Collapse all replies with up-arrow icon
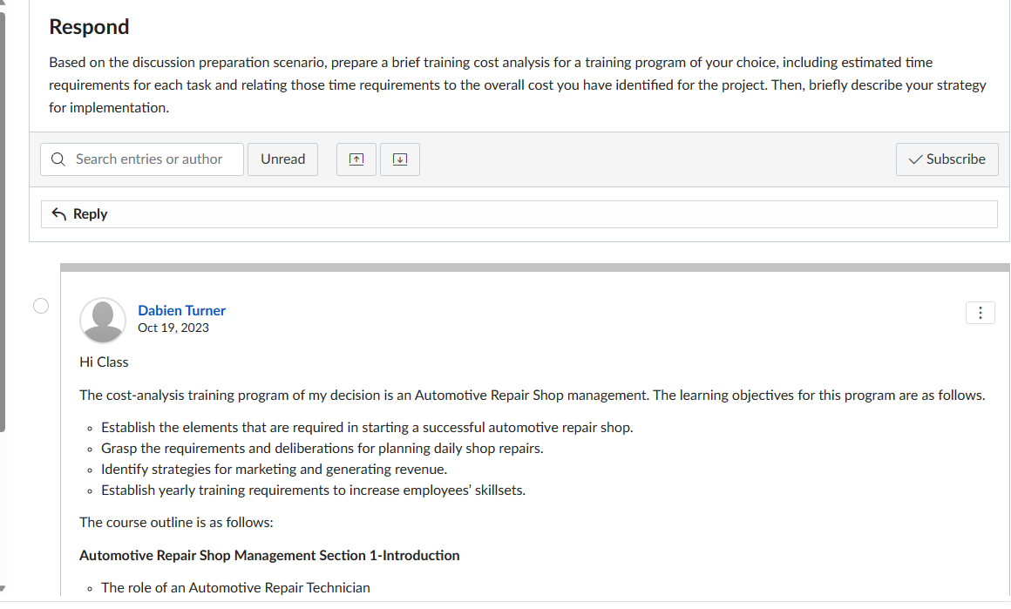This screenshot has height=609, width=1011. click(356, 159)
